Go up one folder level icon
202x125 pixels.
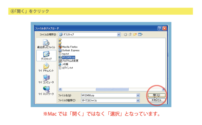point(130,34)
